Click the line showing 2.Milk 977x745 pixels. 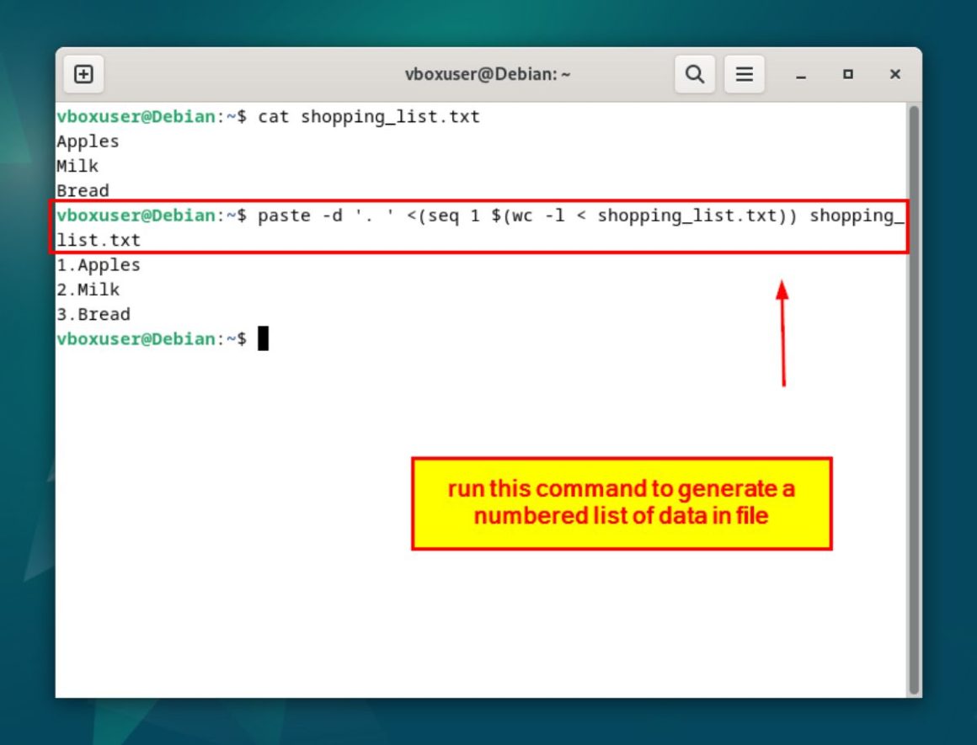(88, 290)
